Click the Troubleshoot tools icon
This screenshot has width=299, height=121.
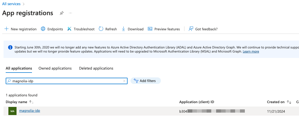tap(69, 29)
